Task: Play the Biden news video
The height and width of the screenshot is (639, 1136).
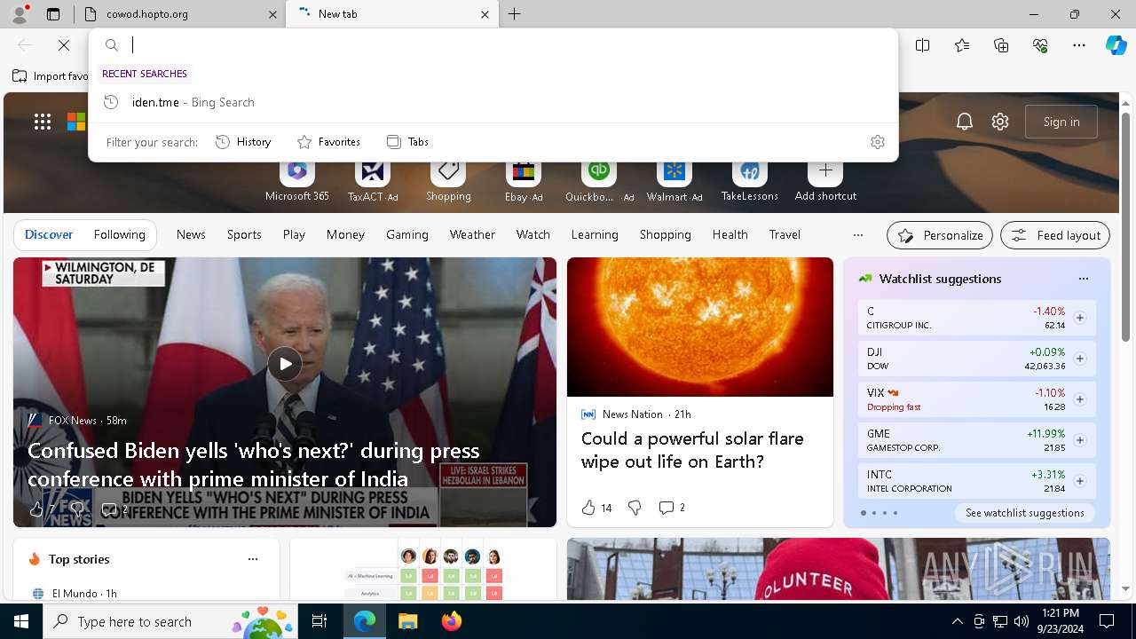Action: [285, 364]
